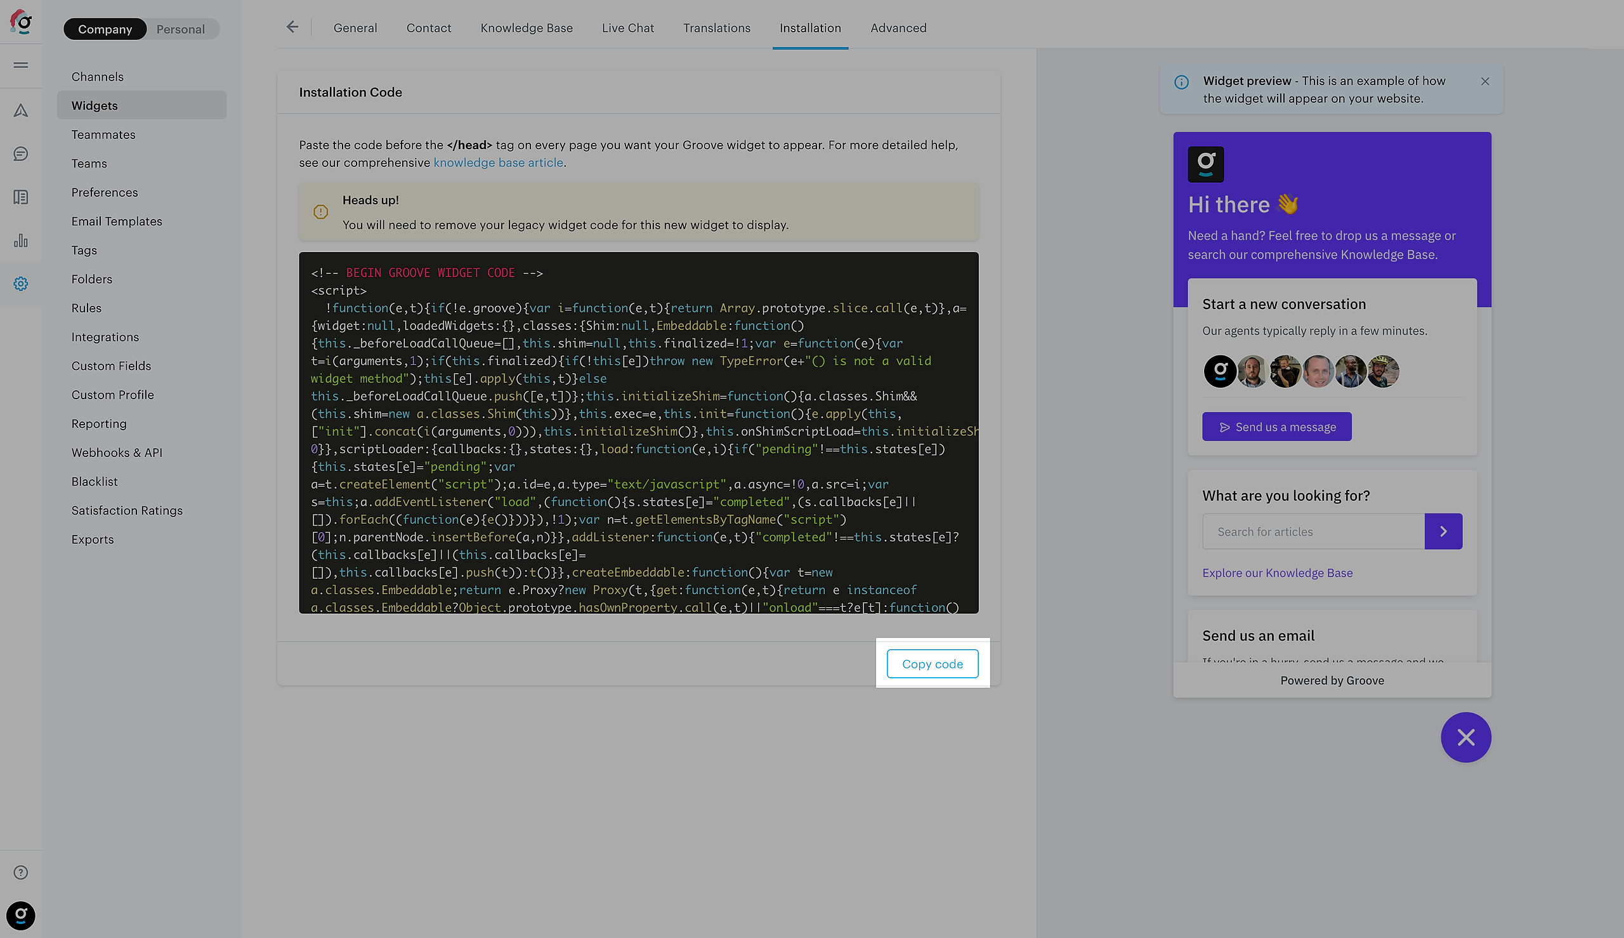Dismiss the Widget preview info banner
The height and width of the screenshot is (938, 1624).
[1485, 81]
